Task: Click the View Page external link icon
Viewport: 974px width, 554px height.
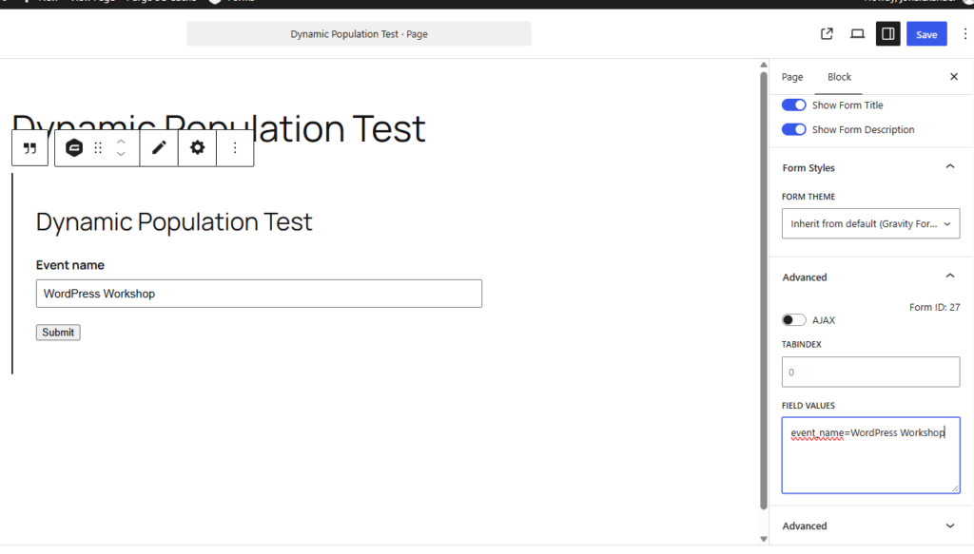Action: [827, 34]
